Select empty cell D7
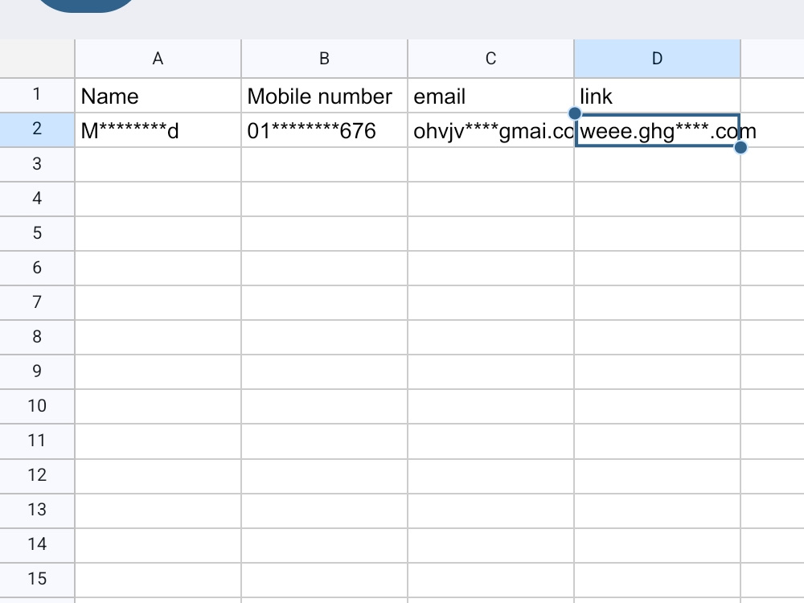This screenshot has width=804, height=603. pos(658,302)
